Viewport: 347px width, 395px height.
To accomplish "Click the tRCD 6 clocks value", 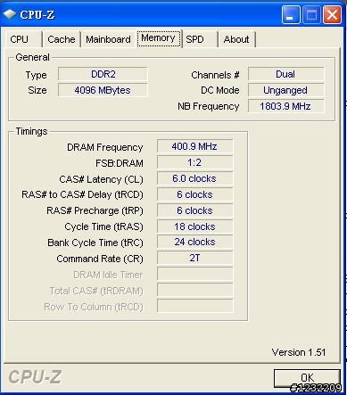I will click(194, 194).
